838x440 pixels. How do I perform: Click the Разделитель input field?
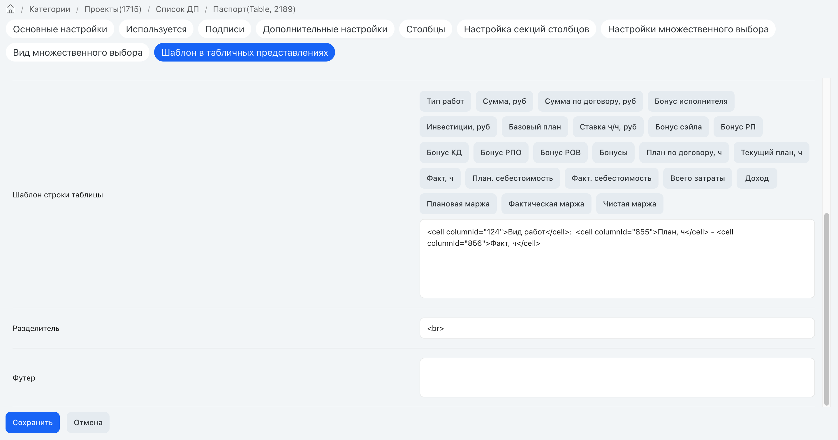click(x=617, y=328)
